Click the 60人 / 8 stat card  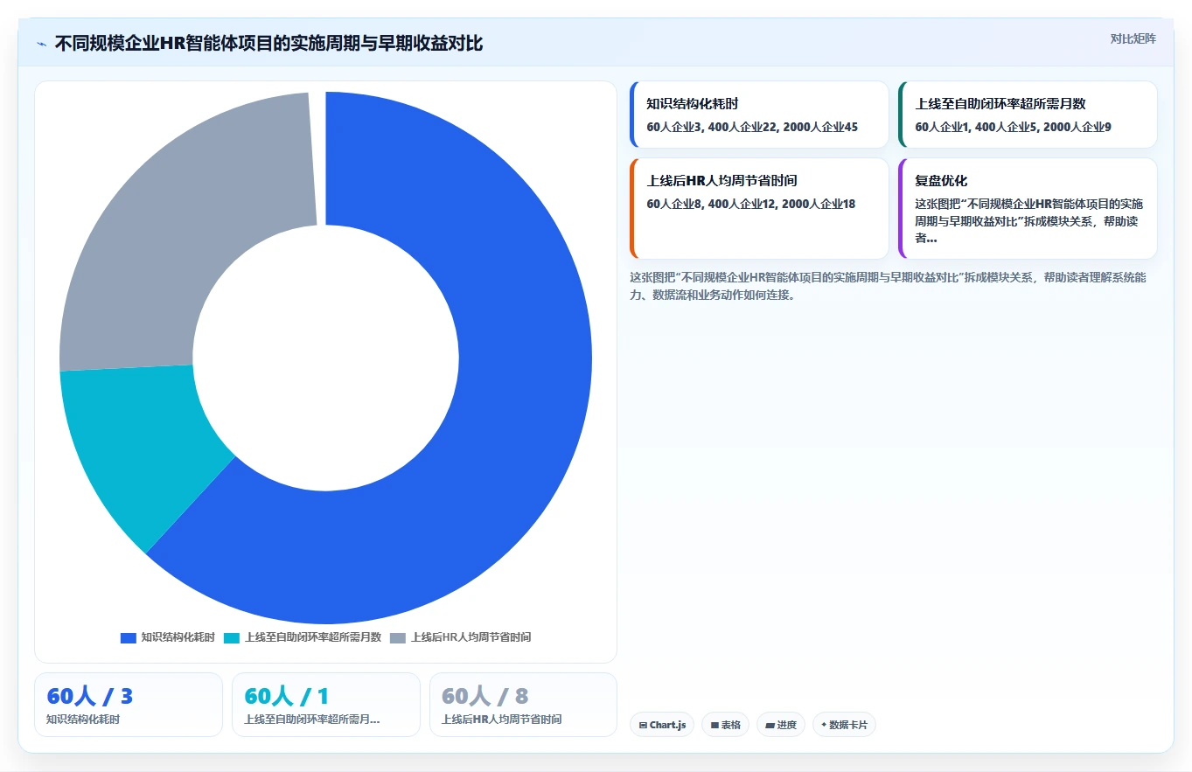tap(523, 705)
